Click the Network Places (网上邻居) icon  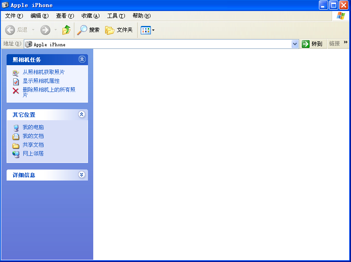pyautogui.click(x=16, y=154)
